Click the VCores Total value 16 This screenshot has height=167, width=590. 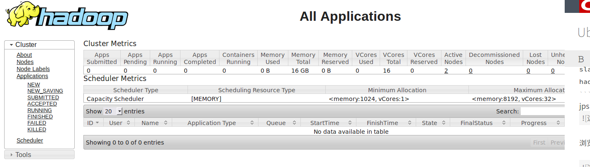click(x=387, y=71)
